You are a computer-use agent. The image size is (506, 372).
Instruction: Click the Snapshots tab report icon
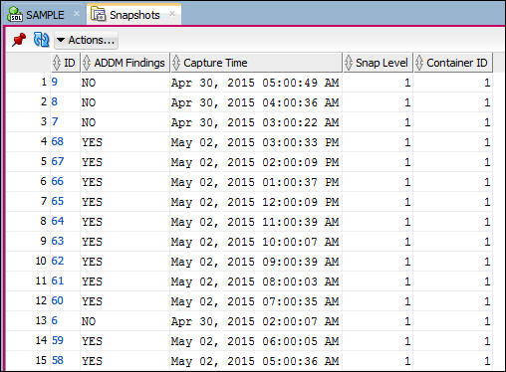99,14
